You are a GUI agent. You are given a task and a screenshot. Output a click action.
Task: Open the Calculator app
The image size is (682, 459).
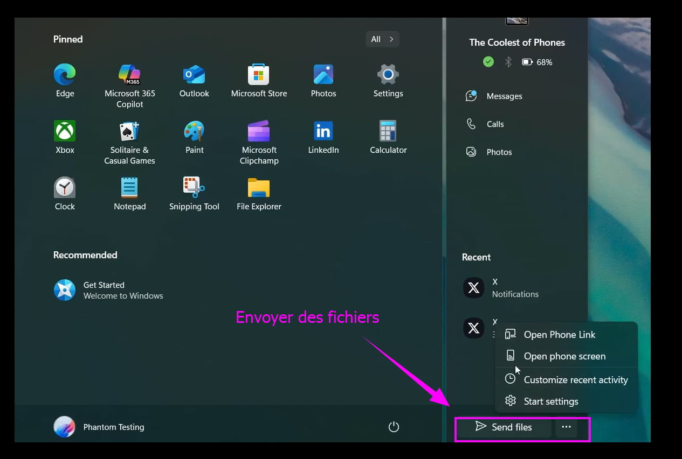[x=388, y=137]
